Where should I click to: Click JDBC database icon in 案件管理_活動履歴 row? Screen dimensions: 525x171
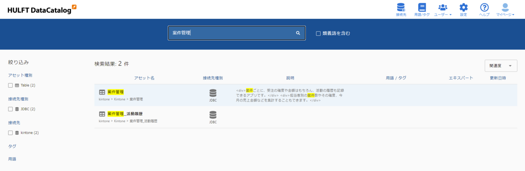[213, 115]
